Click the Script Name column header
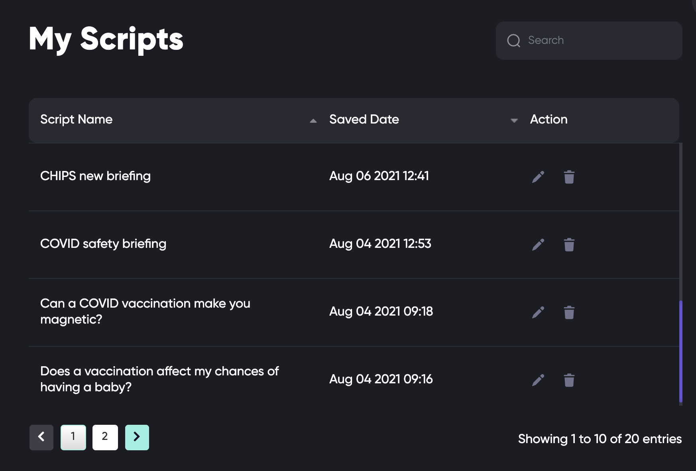Screen dimensions: 696x471 [x=77, y=120]
